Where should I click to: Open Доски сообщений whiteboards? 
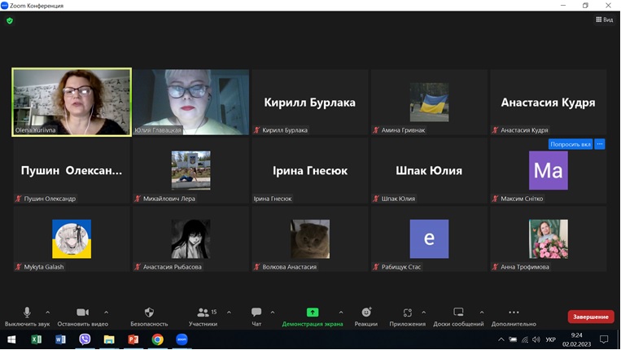click(x=458, y=317)
